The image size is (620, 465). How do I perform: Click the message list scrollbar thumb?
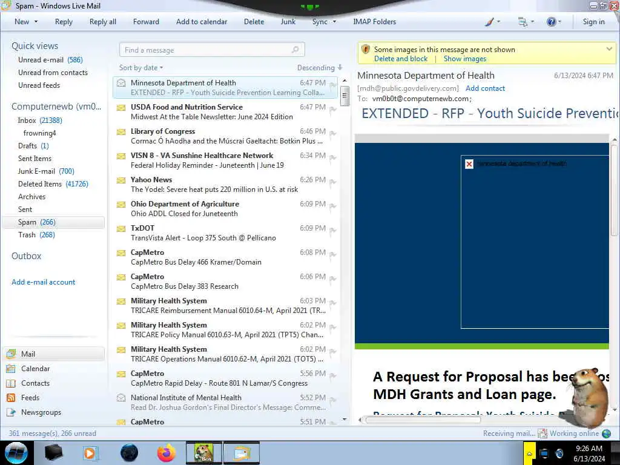[x=345, y=96]
